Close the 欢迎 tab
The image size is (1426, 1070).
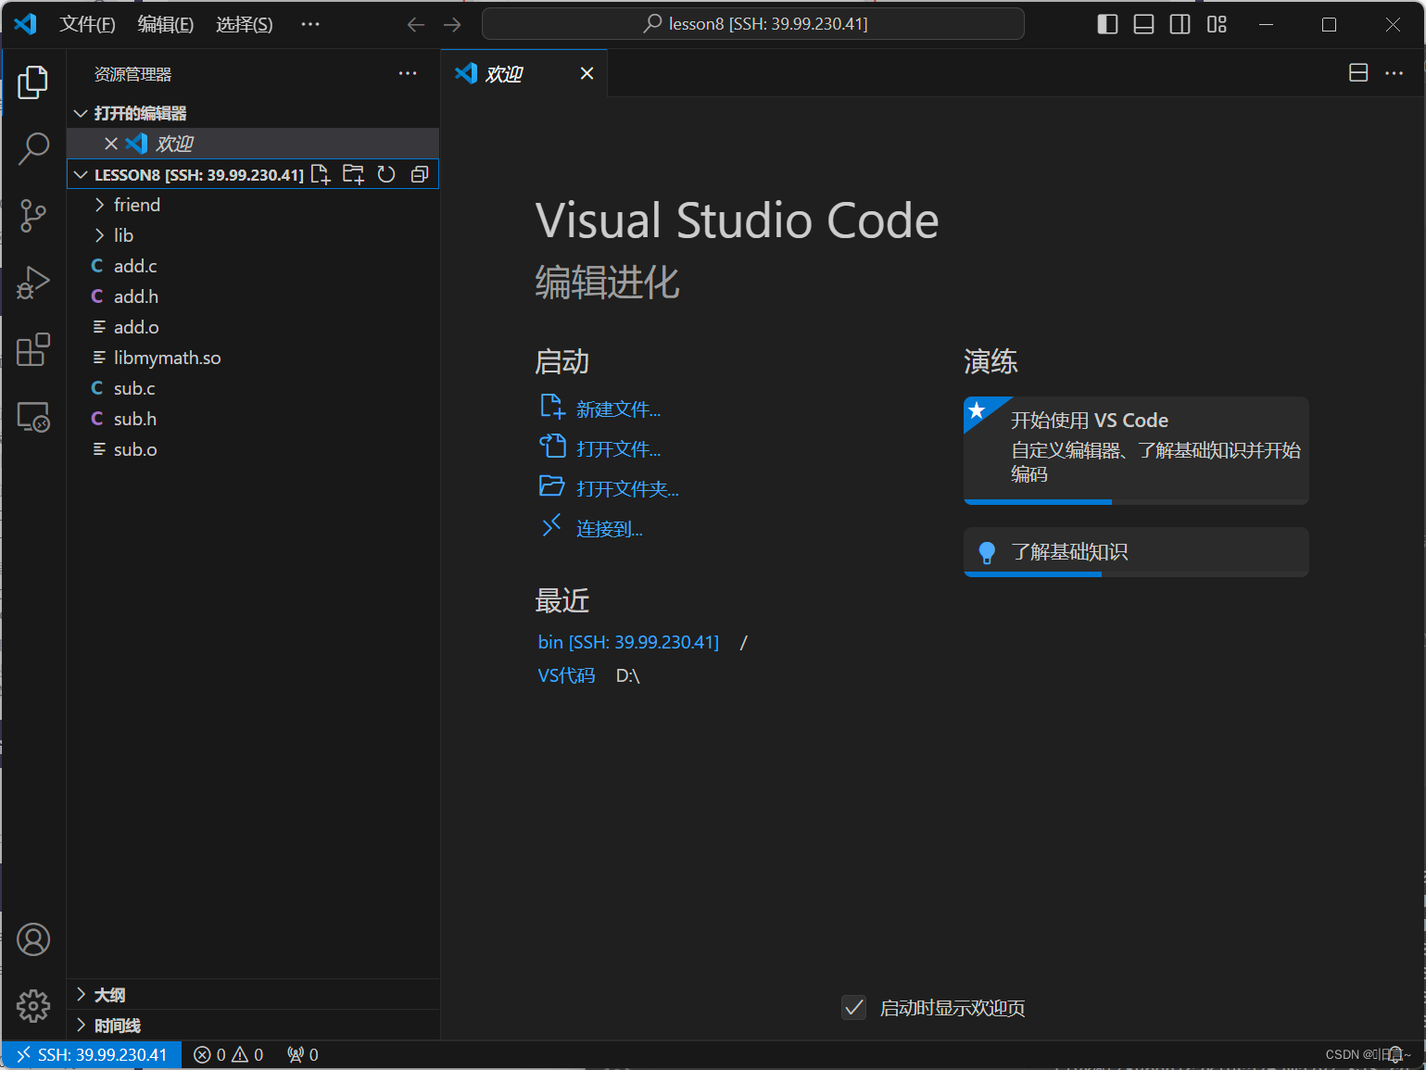[587, 73]
